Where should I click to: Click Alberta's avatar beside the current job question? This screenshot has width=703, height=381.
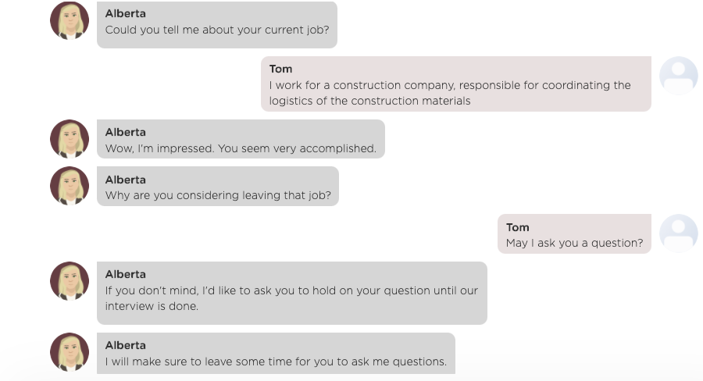click(x=70, y=20)
